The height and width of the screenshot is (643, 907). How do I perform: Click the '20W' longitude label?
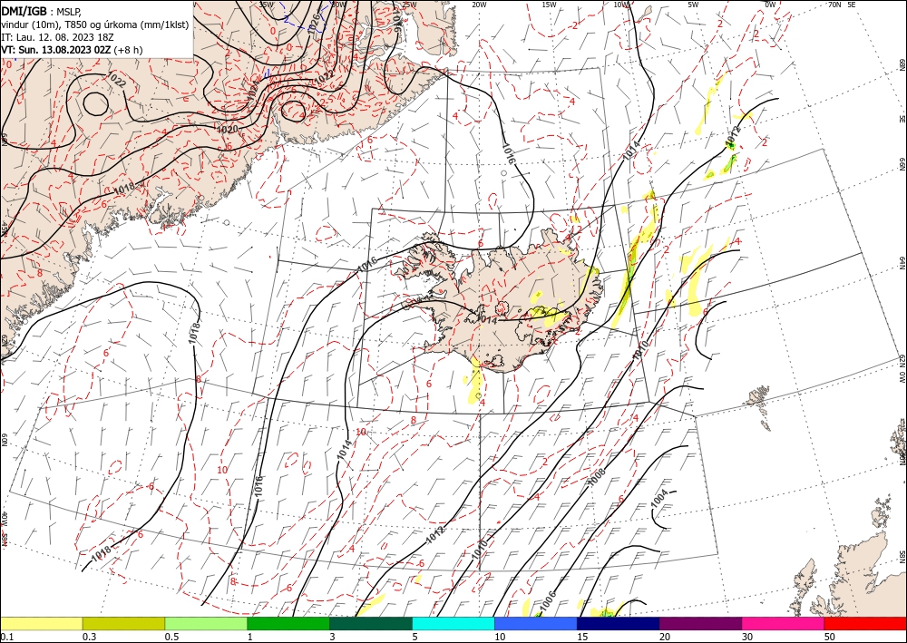click(479, 5)
